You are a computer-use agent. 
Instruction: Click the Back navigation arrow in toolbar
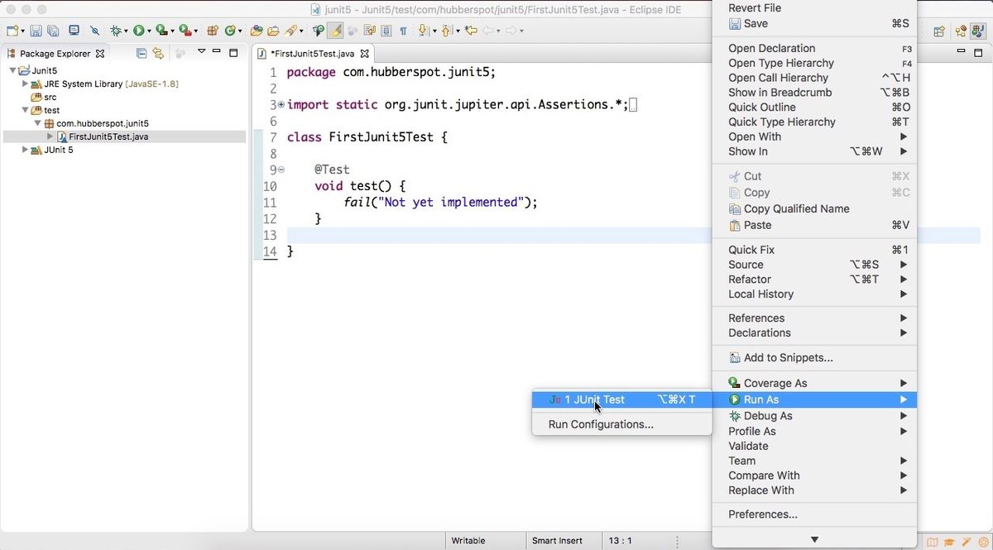488,31
